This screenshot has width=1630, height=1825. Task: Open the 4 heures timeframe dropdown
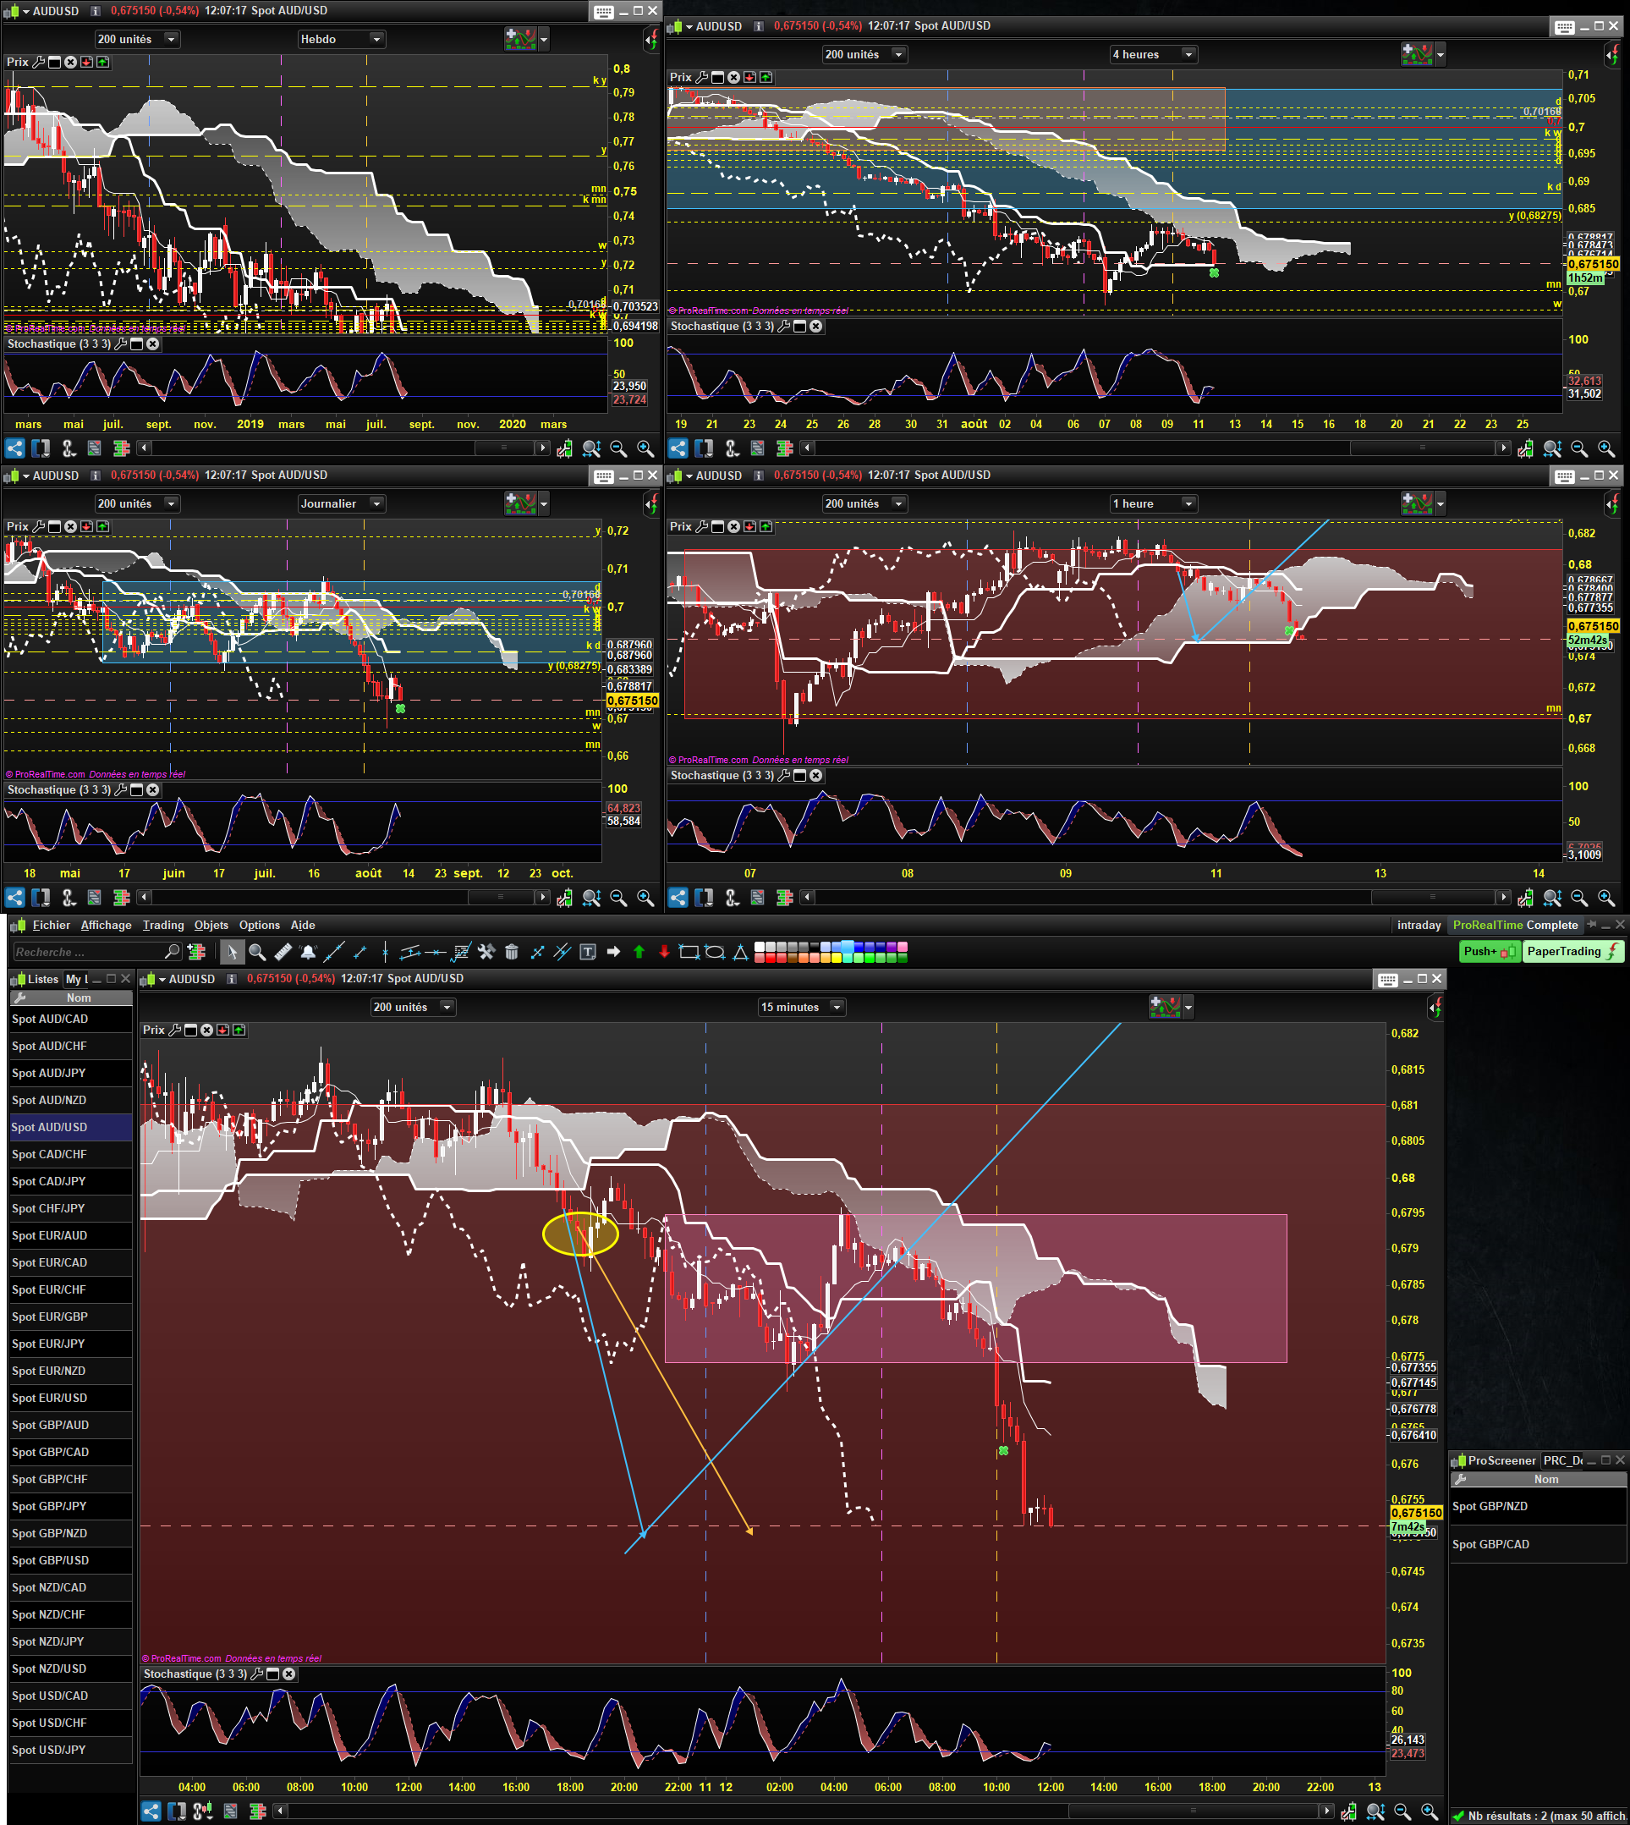(1153, 55)
